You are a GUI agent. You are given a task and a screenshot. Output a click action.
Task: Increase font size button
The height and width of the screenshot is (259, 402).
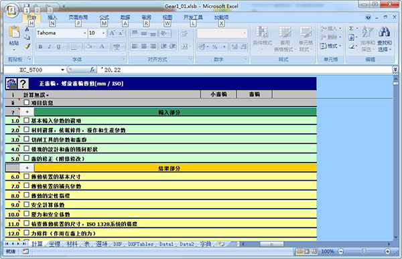(x=112, y=33)
